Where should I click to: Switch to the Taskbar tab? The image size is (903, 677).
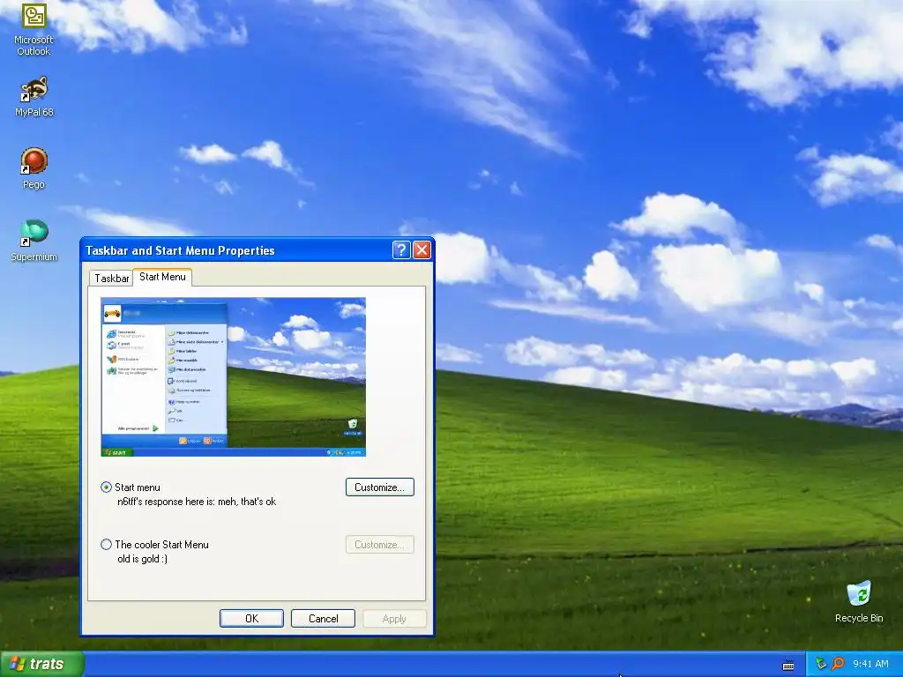click(x=111, y=278)
